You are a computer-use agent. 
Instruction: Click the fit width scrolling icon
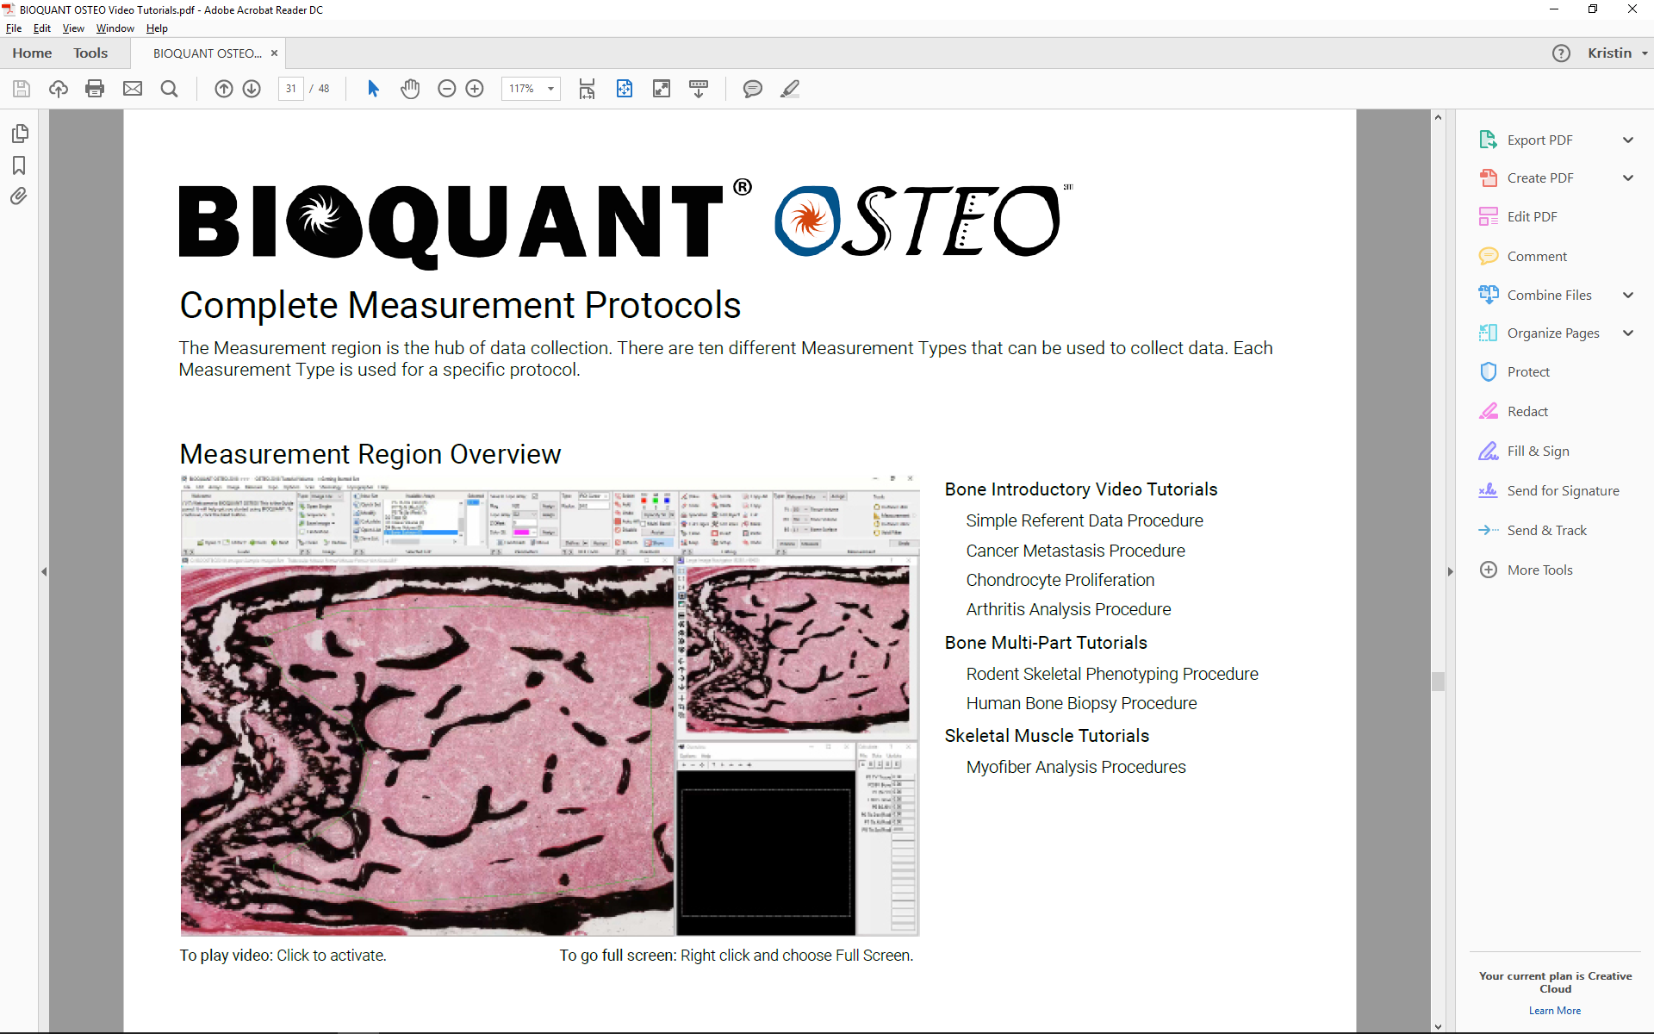pyautogui.click(x=587, y=89)
